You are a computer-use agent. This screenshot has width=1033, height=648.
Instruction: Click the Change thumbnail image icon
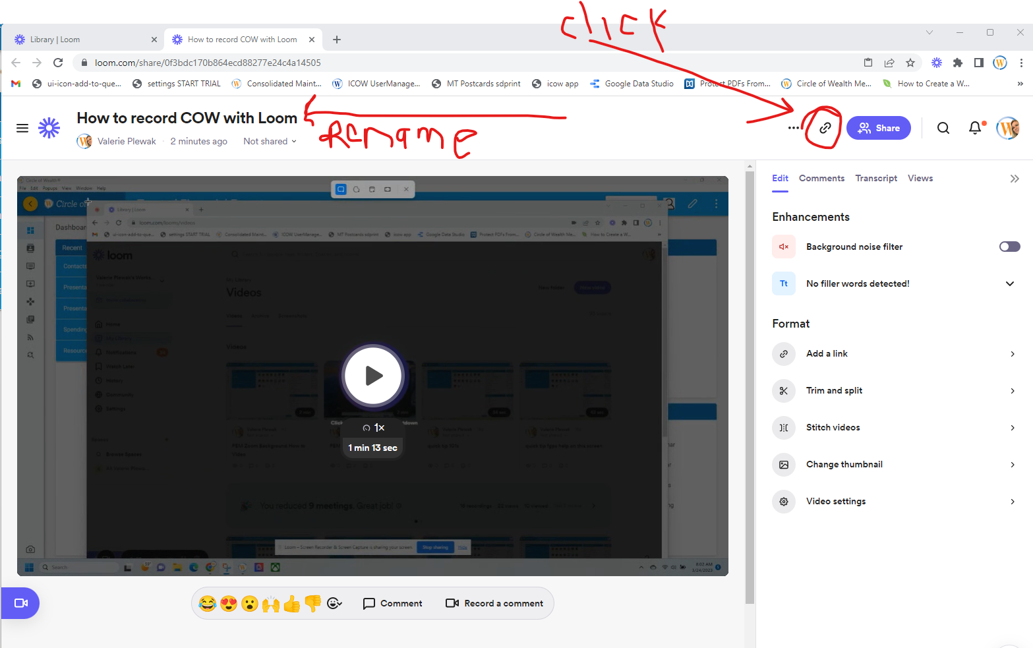784,465
